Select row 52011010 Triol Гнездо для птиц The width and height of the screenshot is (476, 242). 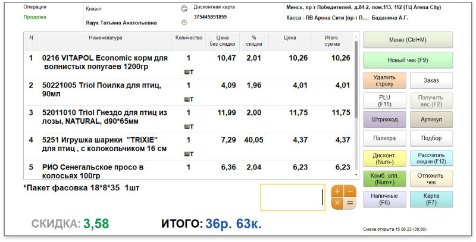pos(189,119)
